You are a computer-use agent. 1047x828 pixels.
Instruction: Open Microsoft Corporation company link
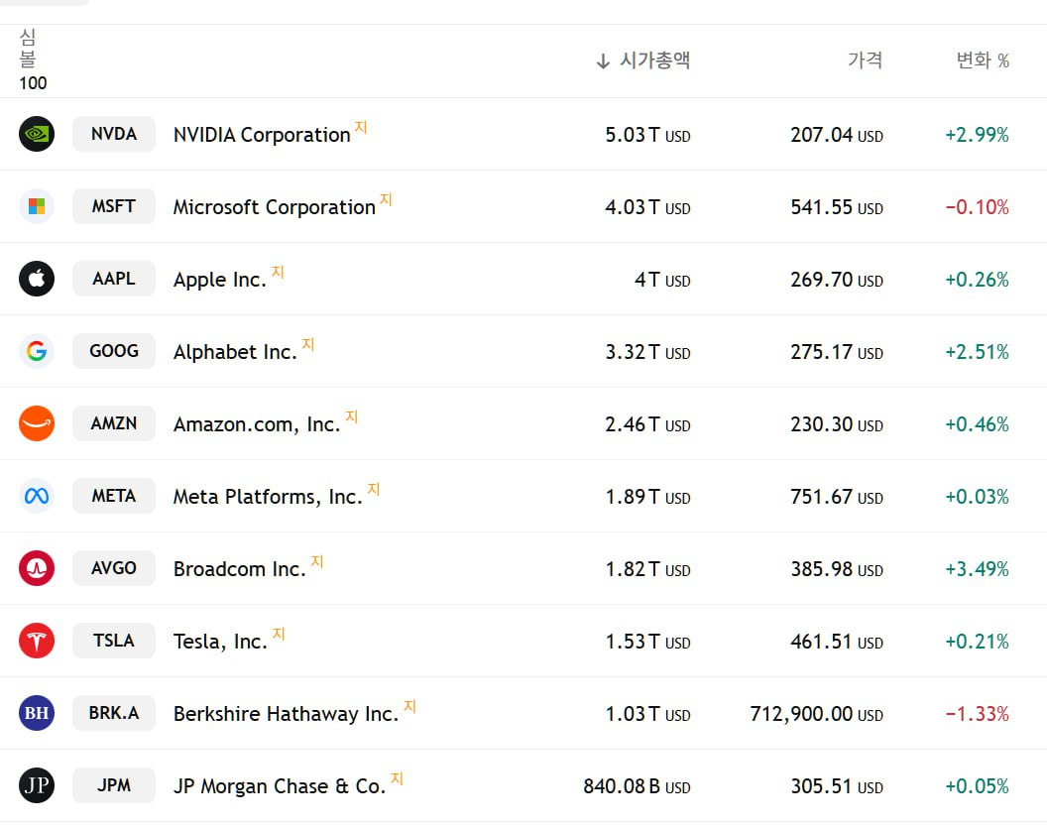[x=275, y=207]
